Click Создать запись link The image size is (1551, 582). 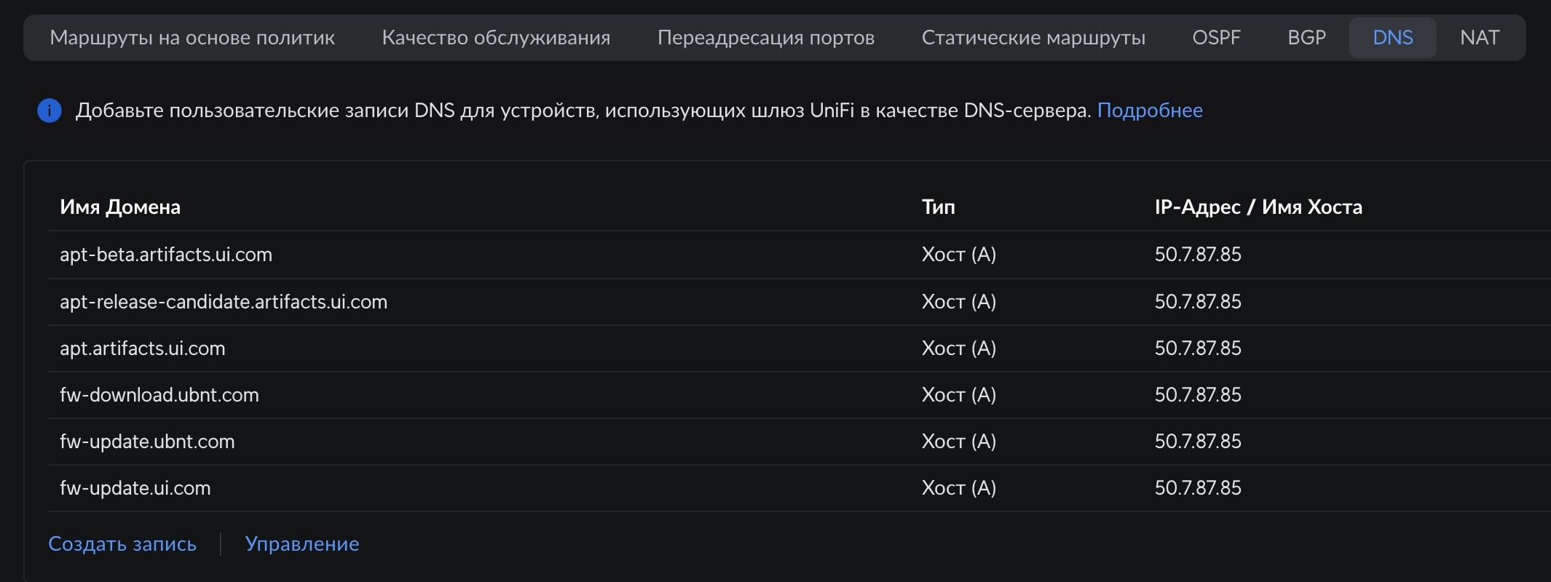(x=122, y=544)
